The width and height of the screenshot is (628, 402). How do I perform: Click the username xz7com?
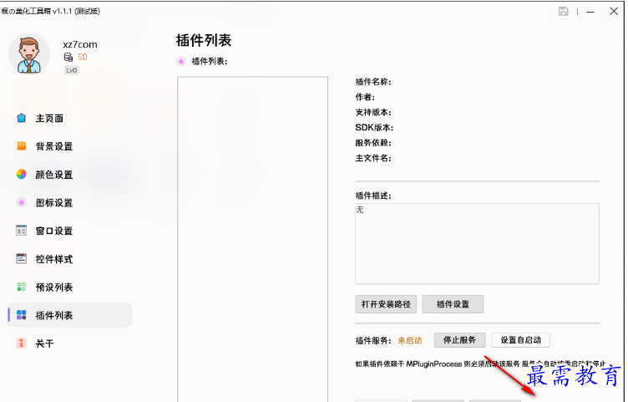click(x=80, y=44)
